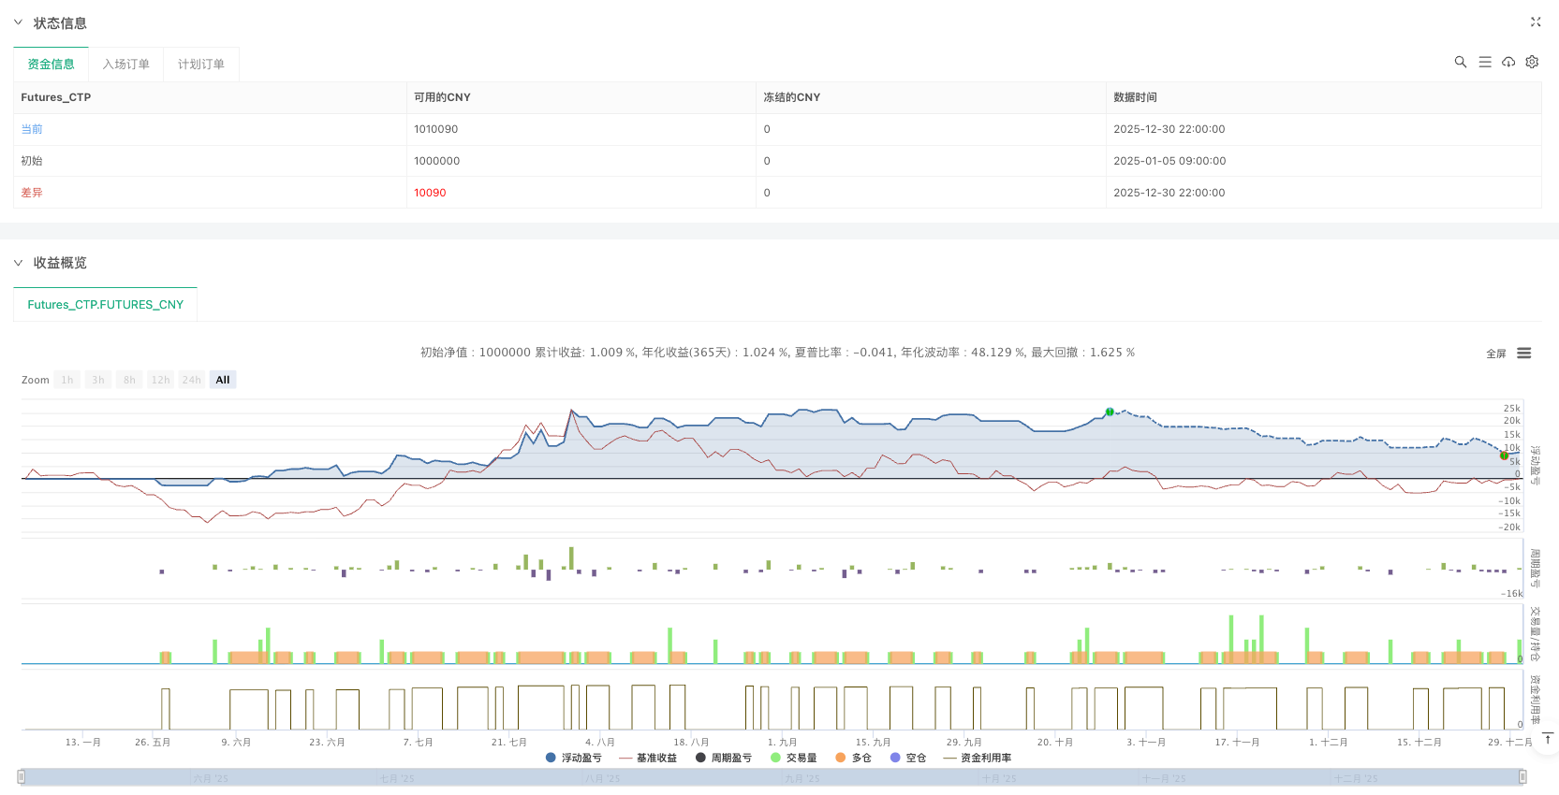1559x795 pixels.
Task: Hide the 基准收益 series via legend
Action: point(648,758)
